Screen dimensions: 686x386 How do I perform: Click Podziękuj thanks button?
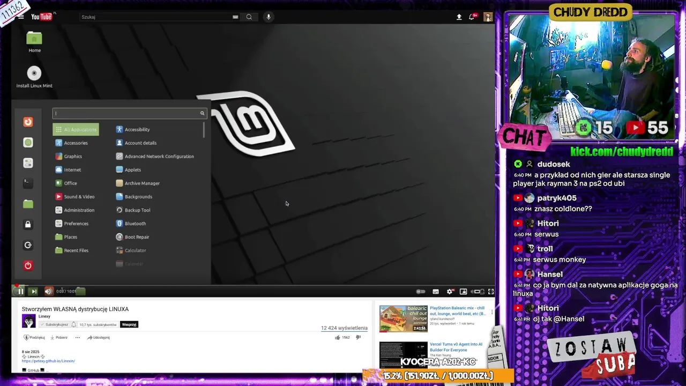point(34,338)
